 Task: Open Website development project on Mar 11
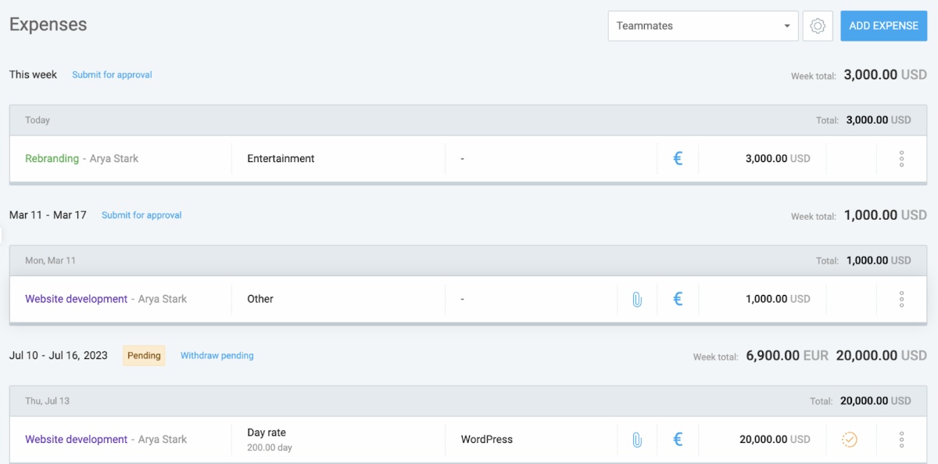[x=76, y=299]
